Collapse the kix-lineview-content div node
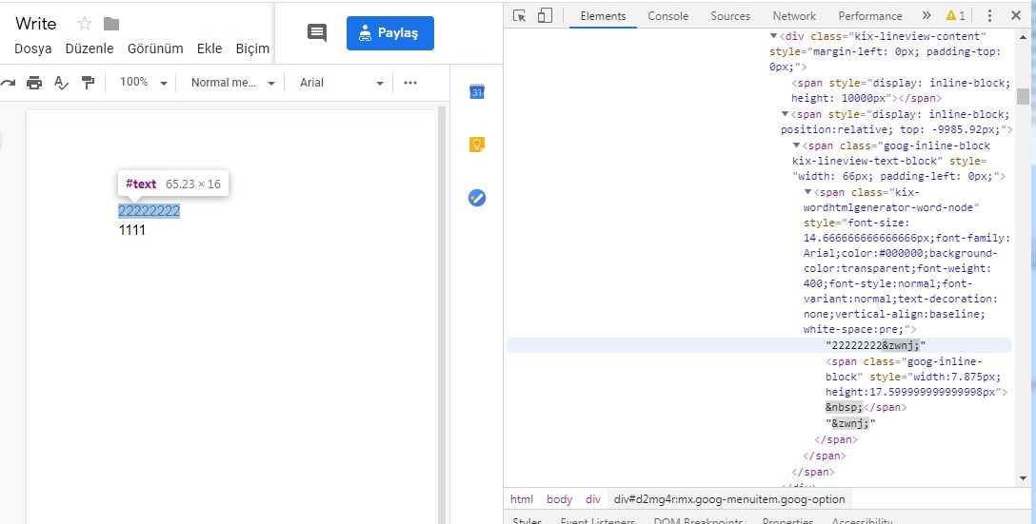Image resolution: width=1036 pixels, height=524 pixels. pos(774,36)
